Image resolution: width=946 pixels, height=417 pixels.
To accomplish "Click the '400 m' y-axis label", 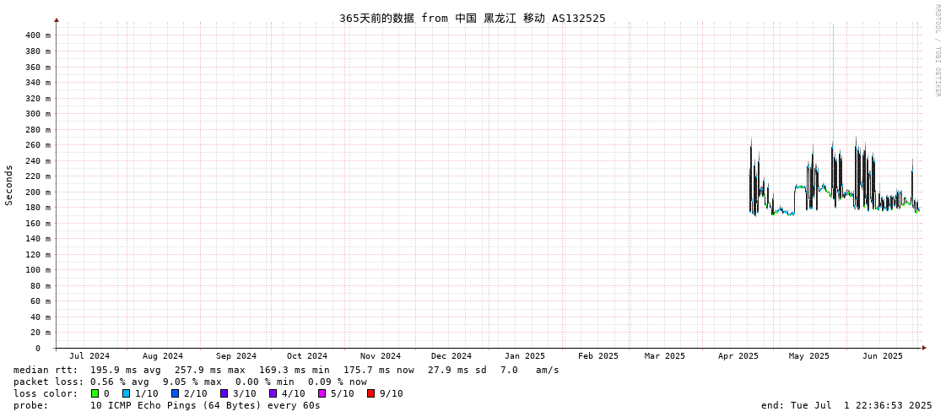I will [x=38, y=35].
